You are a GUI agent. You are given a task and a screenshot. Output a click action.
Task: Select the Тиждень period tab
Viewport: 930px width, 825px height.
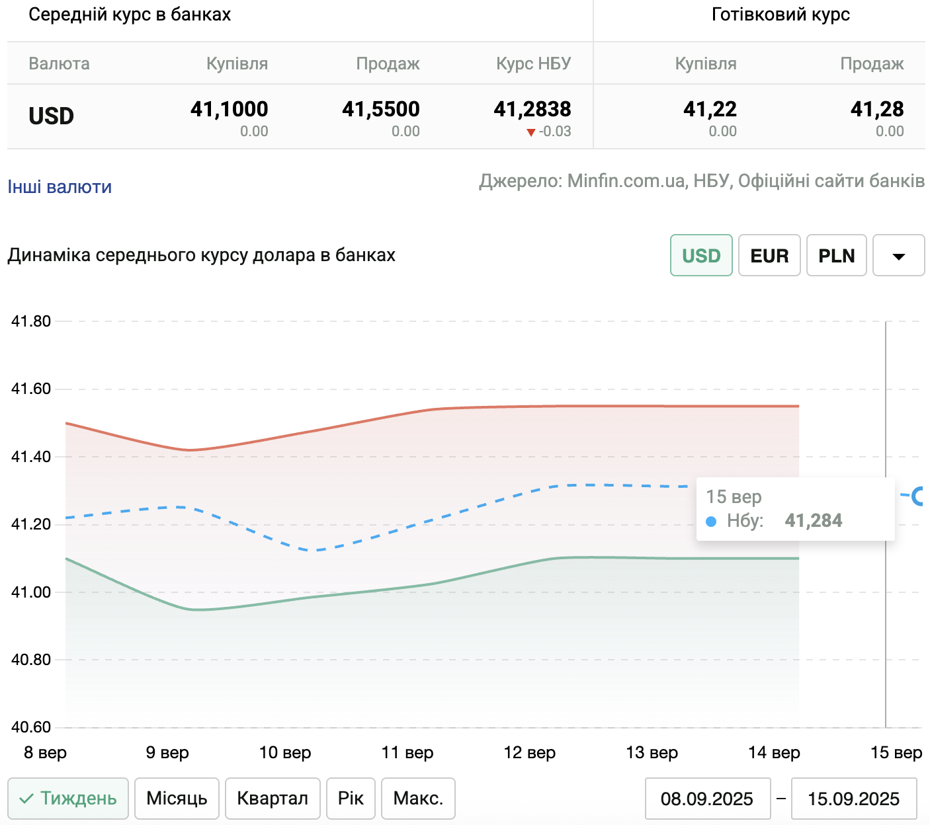(68, 799)
